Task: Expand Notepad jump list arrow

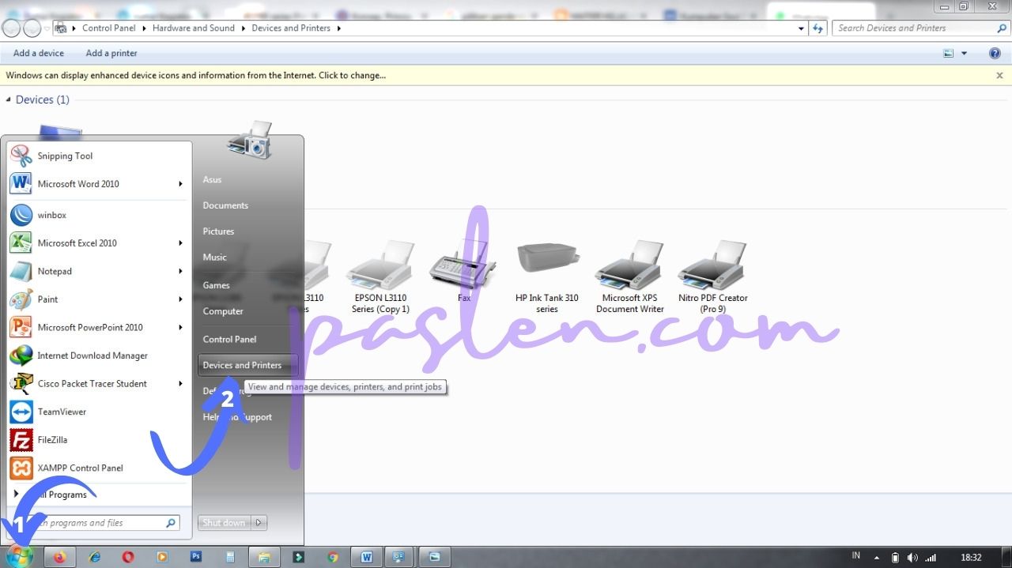Action: point(180,271)
